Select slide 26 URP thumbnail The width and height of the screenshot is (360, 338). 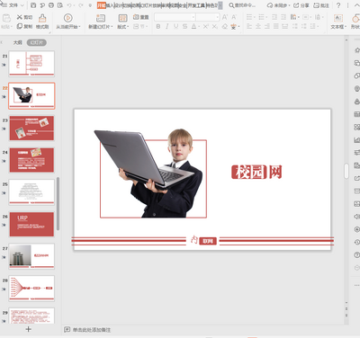click(x=31, y=225)
